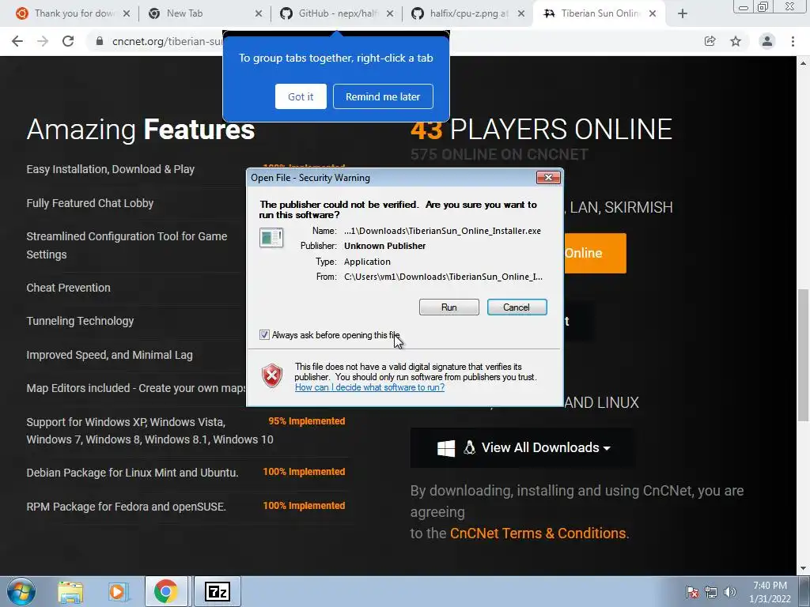
Task: Go back to previous page
Action: [17, 41]
